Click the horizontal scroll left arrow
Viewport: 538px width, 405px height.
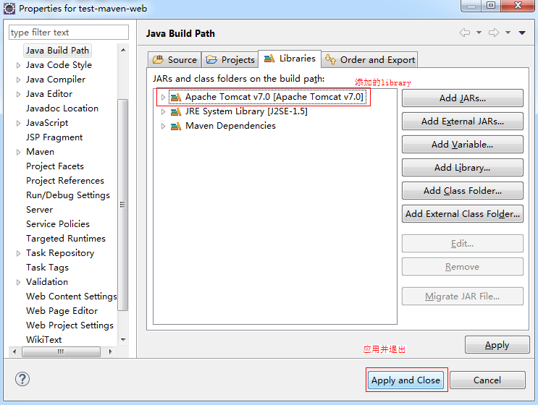click(14, 351)
